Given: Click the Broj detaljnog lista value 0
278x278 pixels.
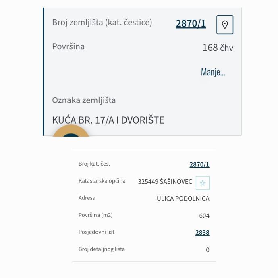Looking at the screenshot, I should (x=207, y=250).
